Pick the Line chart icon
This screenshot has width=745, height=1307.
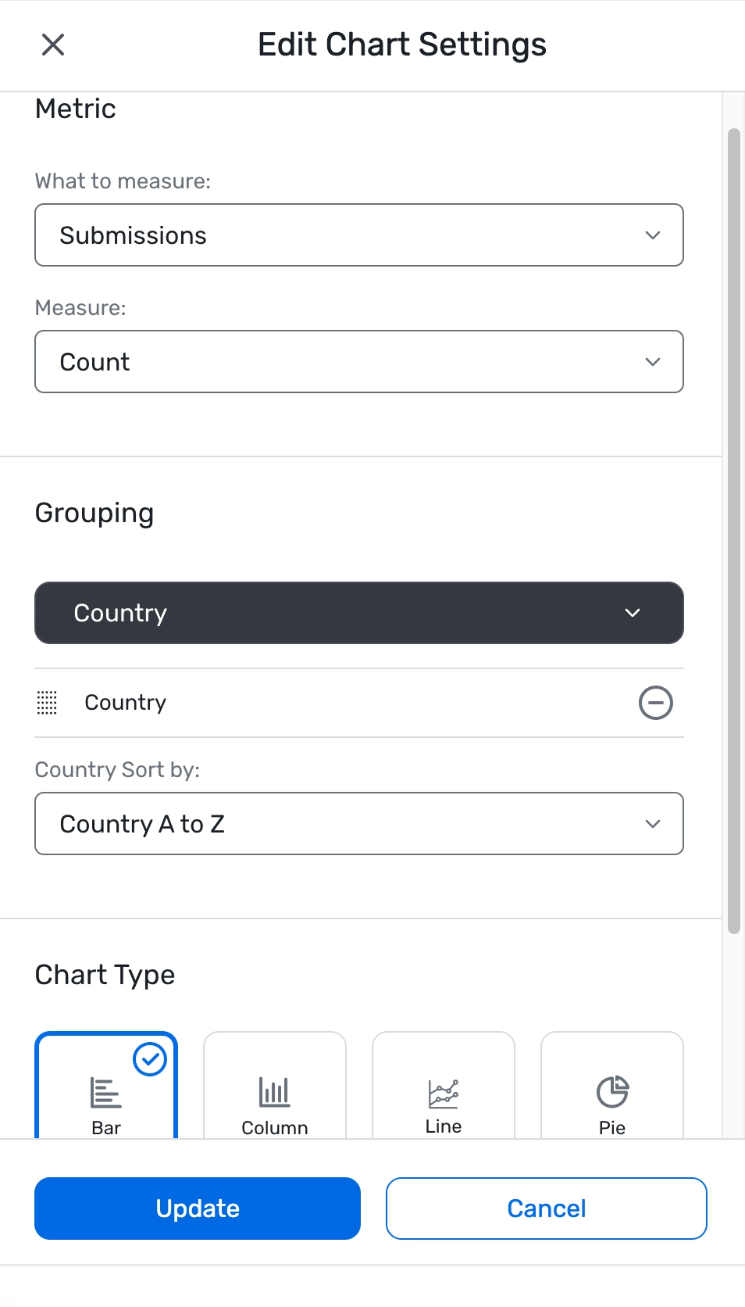[x=444, y=1094]
